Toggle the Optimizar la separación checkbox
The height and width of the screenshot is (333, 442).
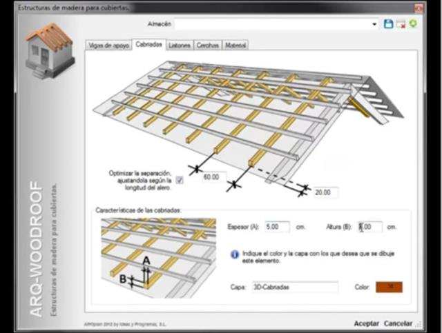[180, 180]
